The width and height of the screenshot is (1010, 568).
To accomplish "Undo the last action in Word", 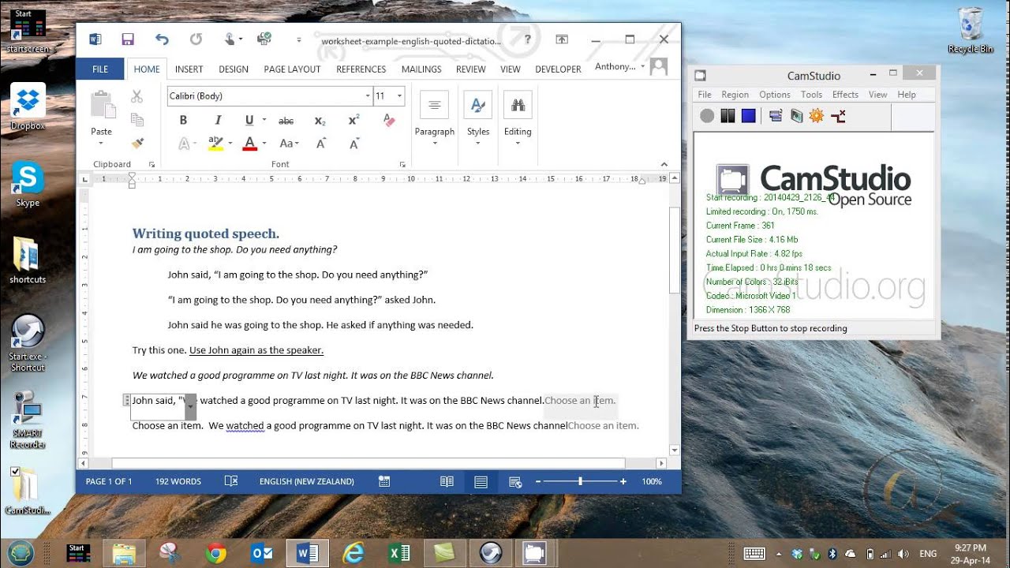I will pos(162,39).
